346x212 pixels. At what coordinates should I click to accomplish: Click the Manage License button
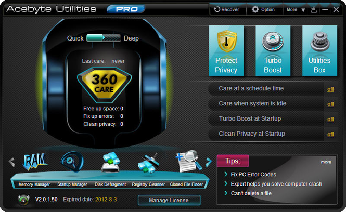[169, 200]
